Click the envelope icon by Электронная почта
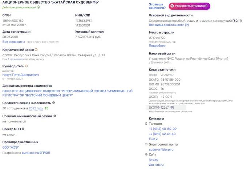Viewport: 247px width, 169px height. click(x=146, y=144)
